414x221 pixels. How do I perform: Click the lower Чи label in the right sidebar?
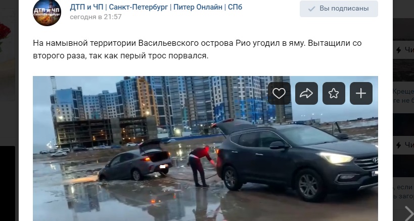(409, 144)
